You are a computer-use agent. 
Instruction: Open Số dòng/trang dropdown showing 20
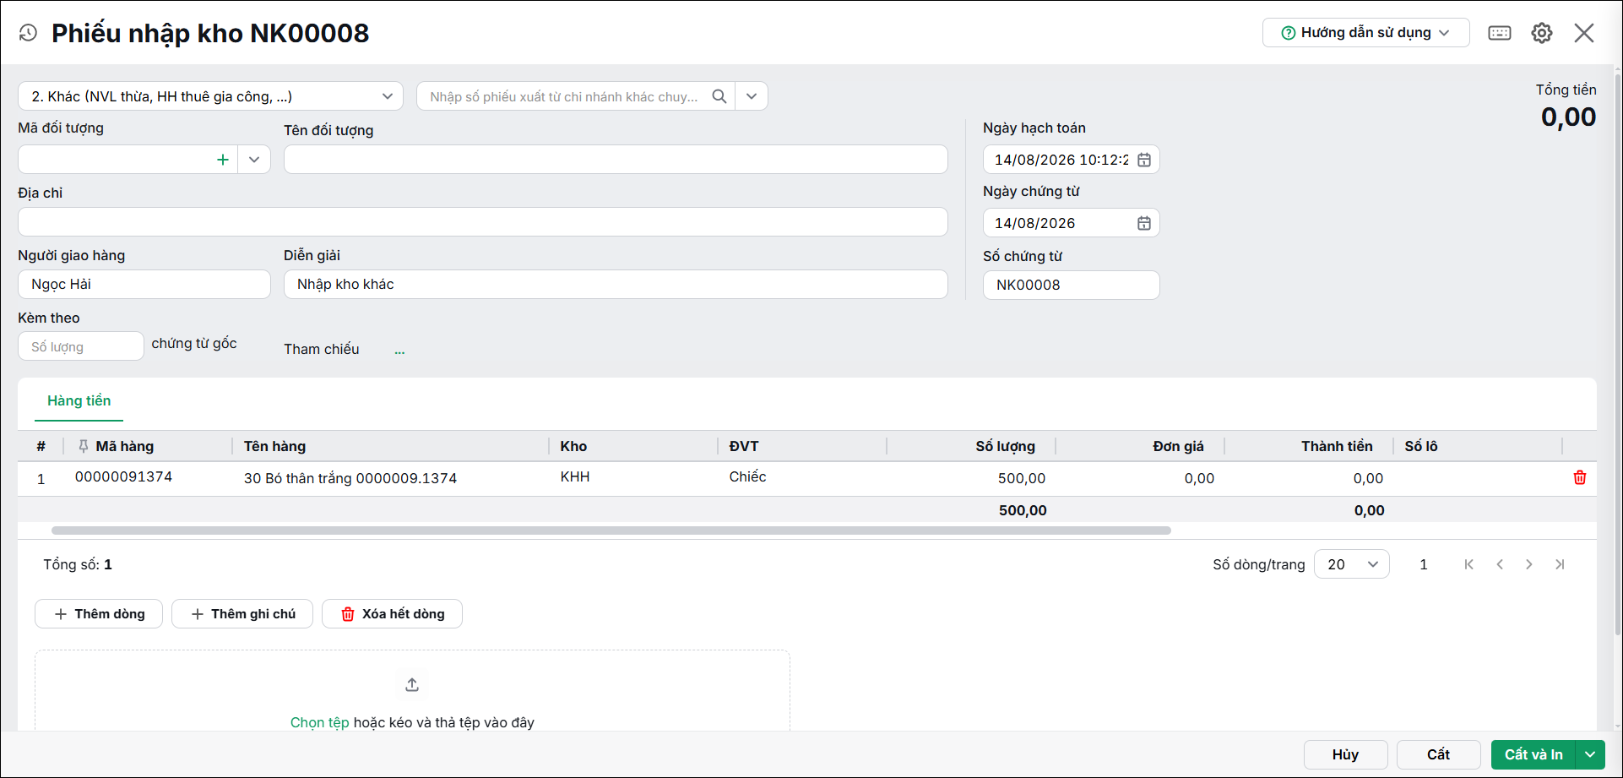(x=1352, y=564)
